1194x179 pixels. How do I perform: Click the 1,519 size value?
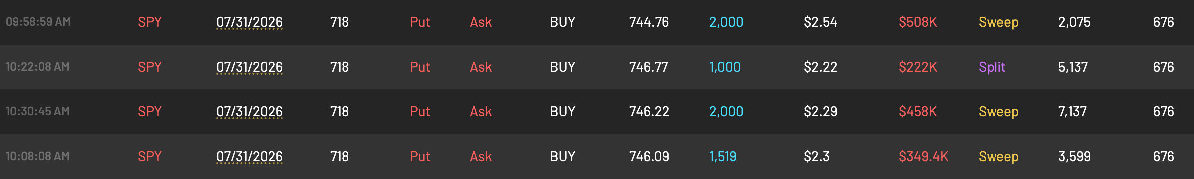pos(723,157)
